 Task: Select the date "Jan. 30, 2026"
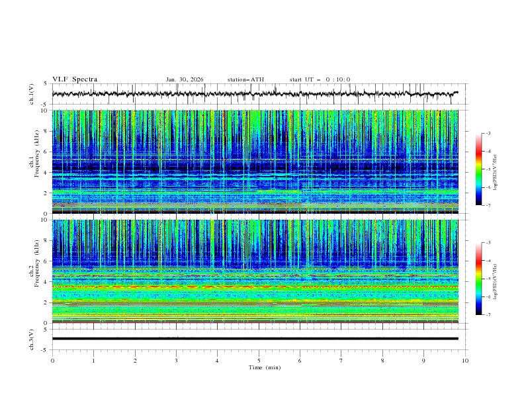point(185,79)
